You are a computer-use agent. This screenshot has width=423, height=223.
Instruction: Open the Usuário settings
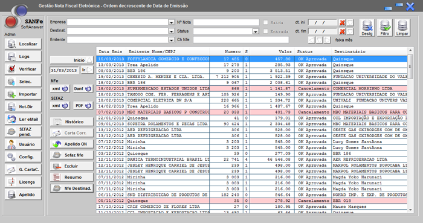23,144
